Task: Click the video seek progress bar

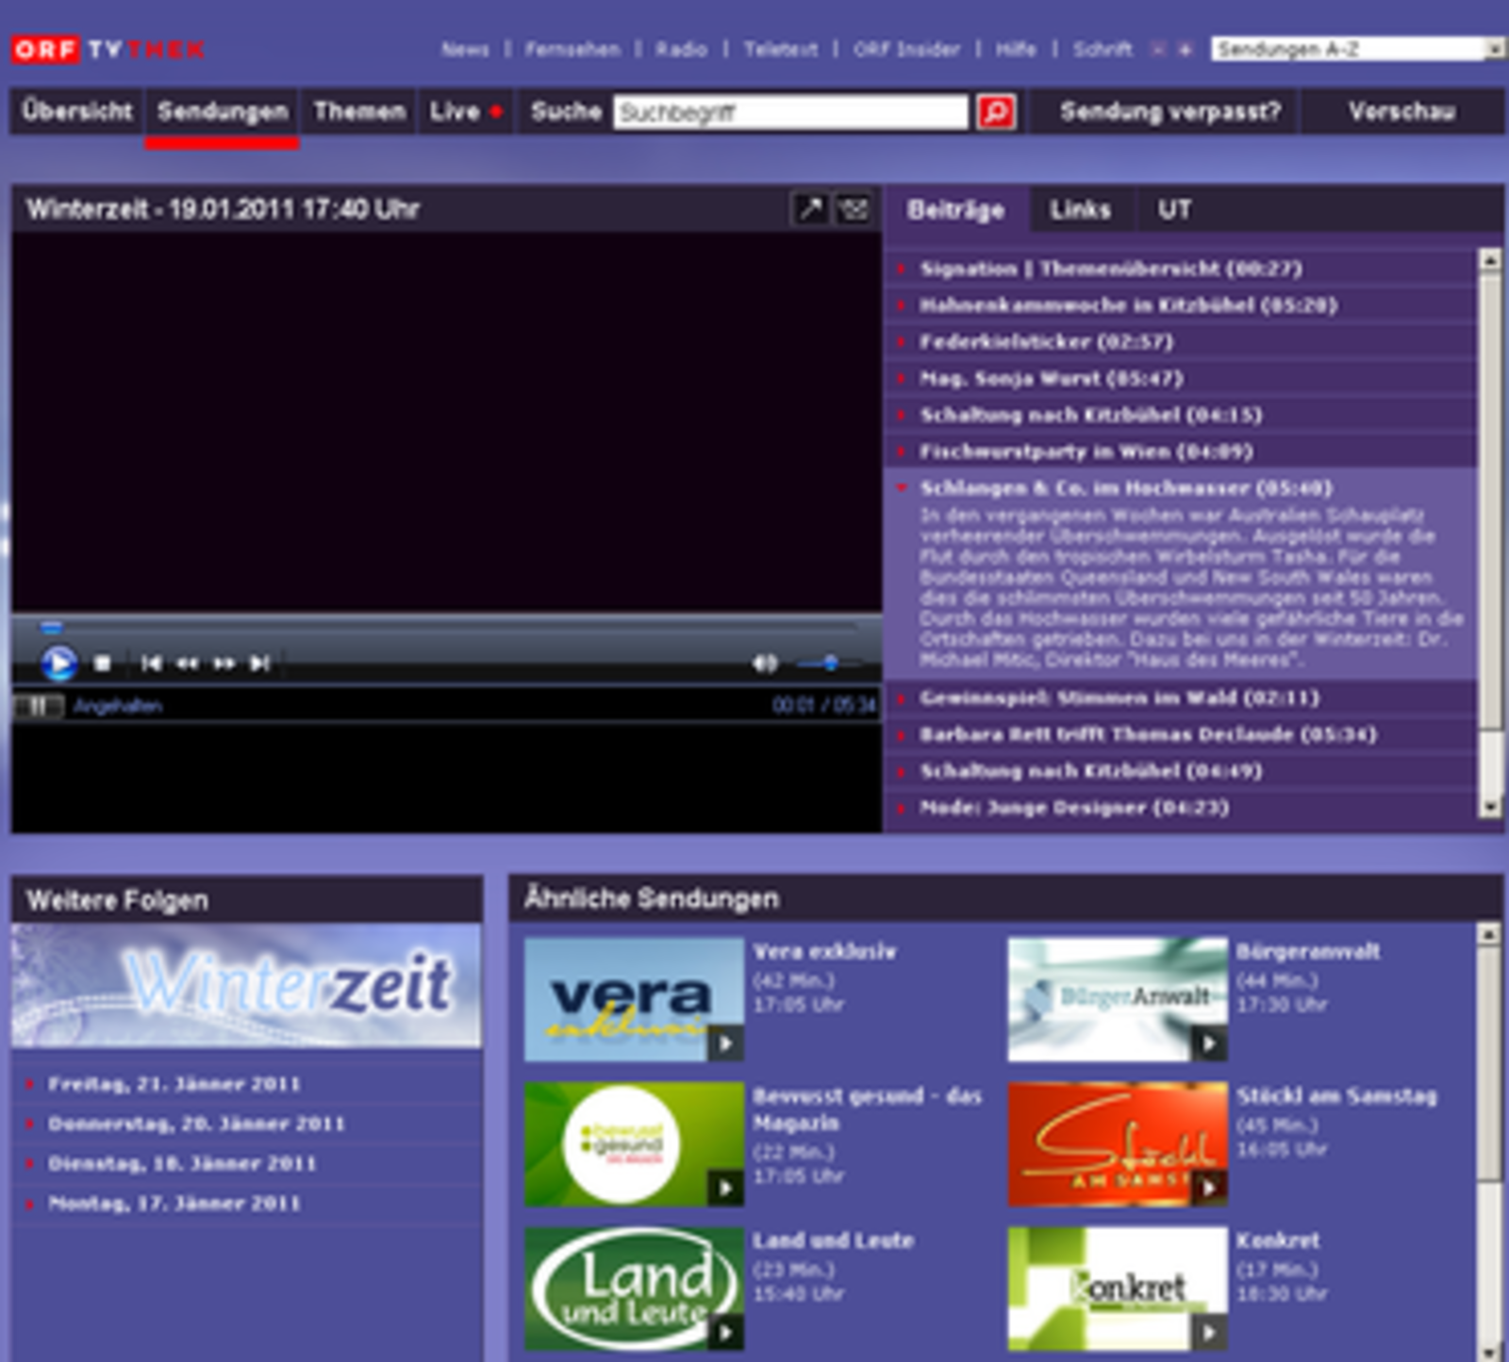Action: [x=448, y=627]
